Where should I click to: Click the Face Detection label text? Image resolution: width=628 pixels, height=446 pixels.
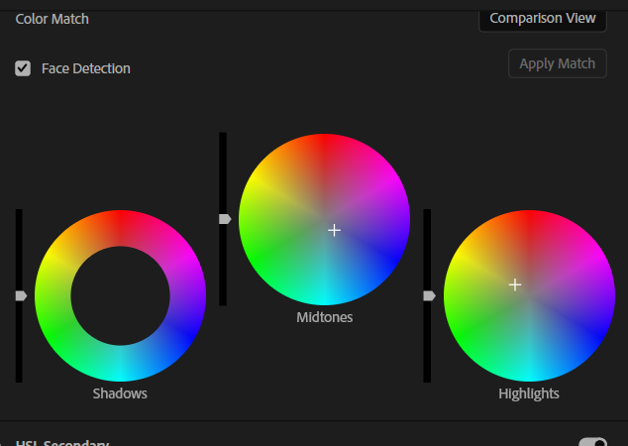tap(86, 68)
